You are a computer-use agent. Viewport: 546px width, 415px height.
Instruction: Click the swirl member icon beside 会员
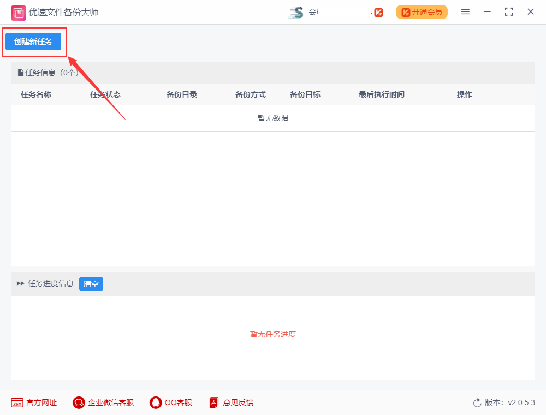point(296,11)
